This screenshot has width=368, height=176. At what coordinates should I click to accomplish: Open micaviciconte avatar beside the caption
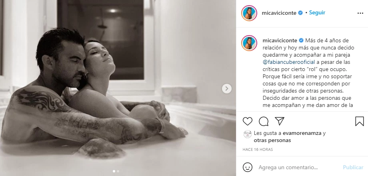coord(249,43)
